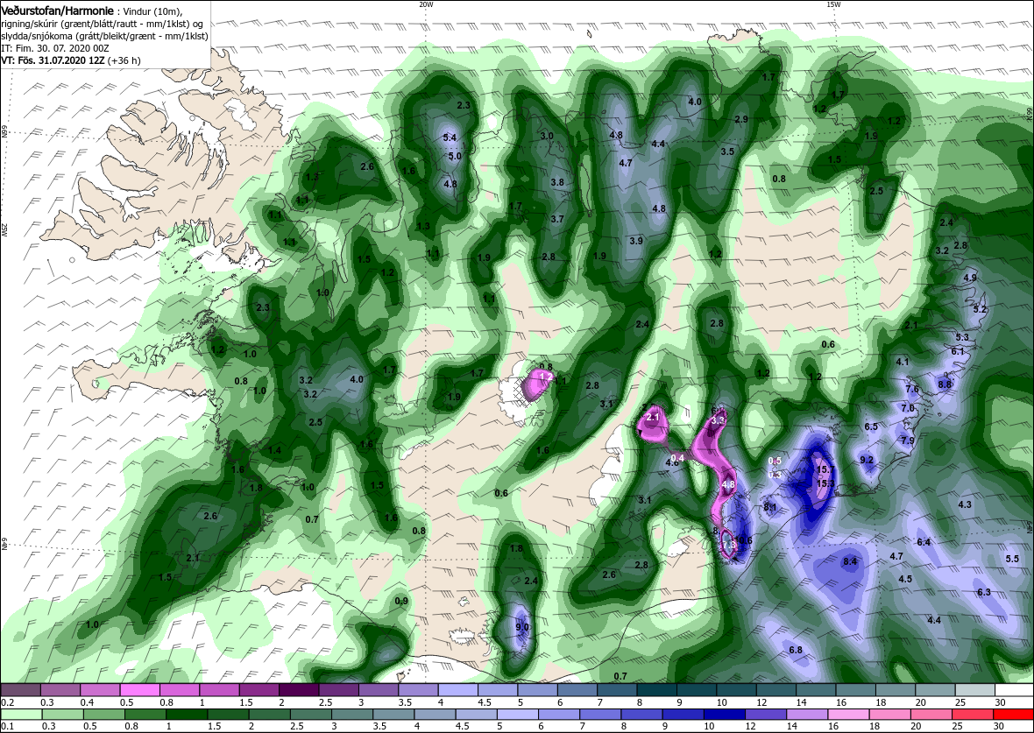
Task: Click the 5.0 precipitation value
Action: (x=455, y=156)
